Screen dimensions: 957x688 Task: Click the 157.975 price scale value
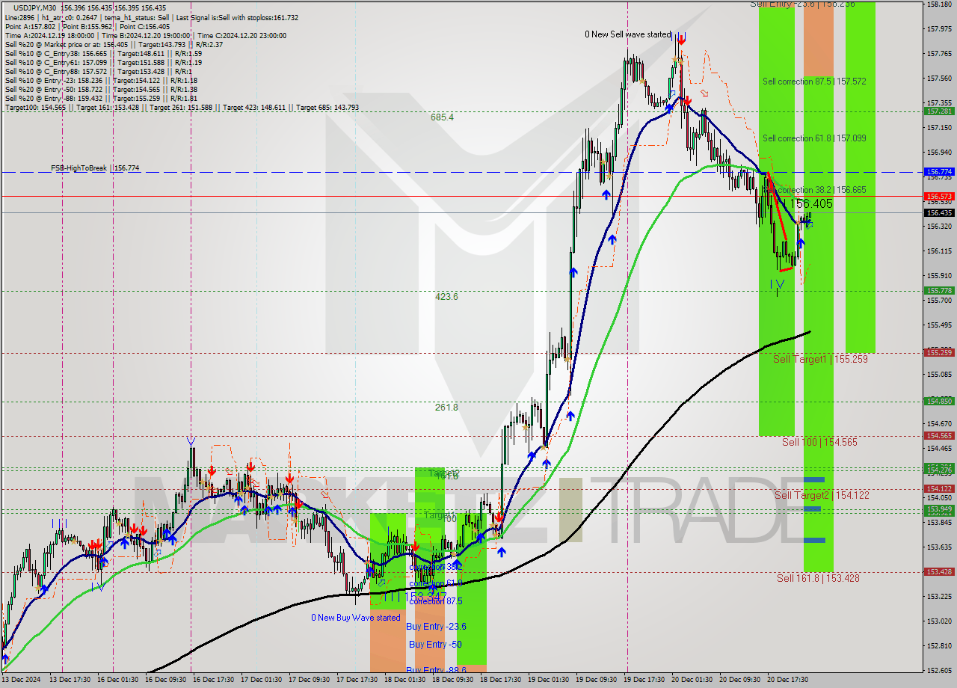[x=939, y=29]
